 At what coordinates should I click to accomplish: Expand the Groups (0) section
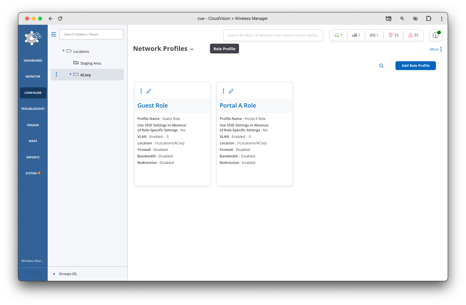pyautogui.click(x=55, y=274)
